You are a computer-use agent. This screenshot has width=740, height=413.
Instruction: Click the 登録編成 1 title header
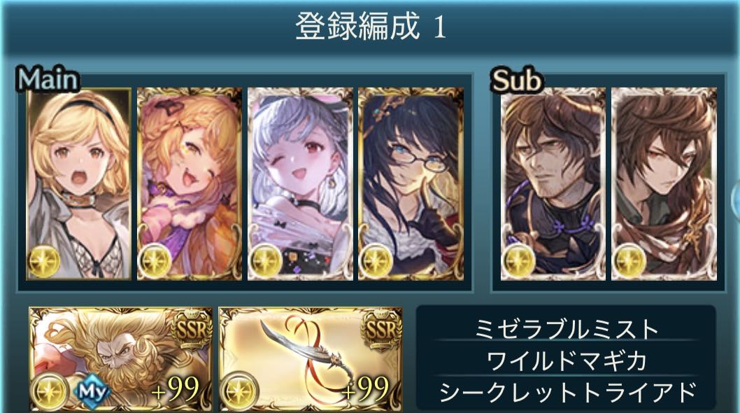pyautogui.click(x=371, y=27)
